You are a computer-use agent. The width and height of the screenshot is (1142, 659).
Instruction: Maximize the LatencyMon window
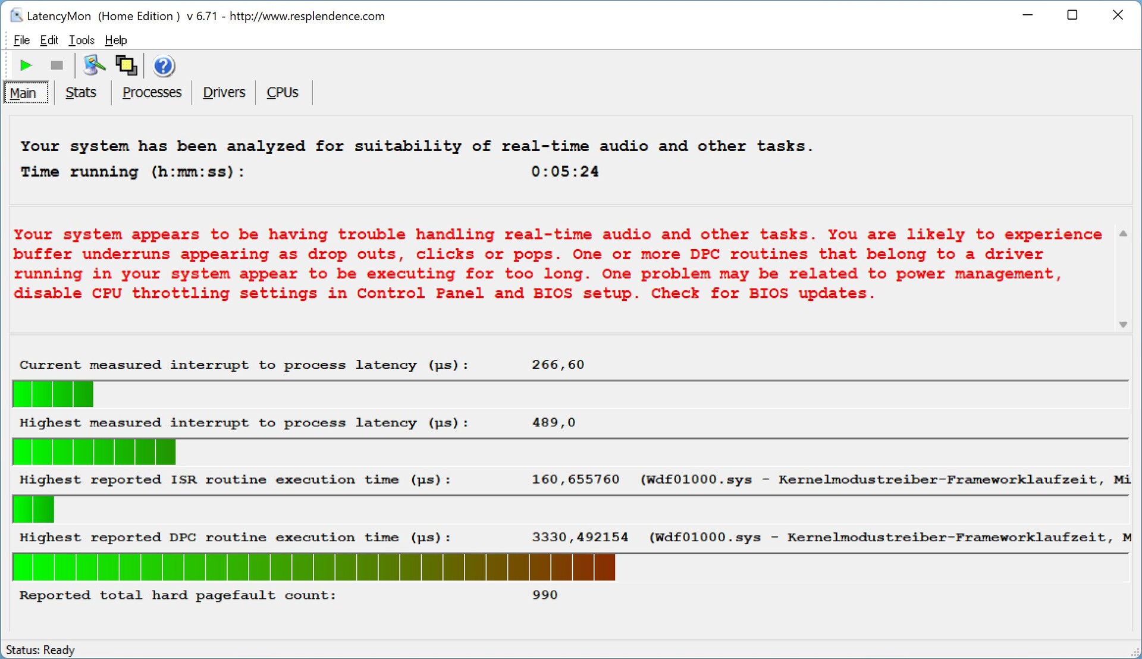coord(1072,15)
